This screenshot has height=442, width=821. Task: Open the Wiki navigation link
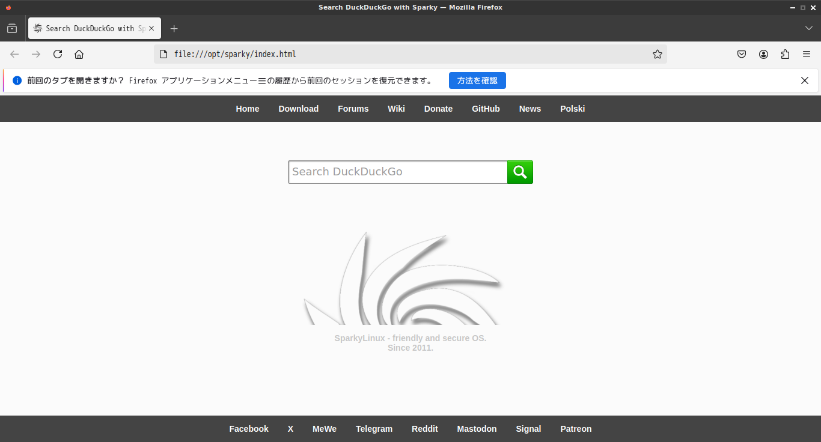pos(396,109)
